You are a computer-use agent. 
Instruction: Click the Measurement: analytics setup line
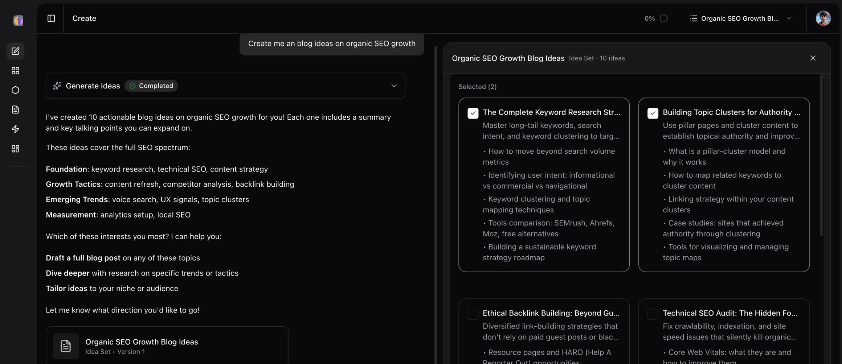point(118,215)
